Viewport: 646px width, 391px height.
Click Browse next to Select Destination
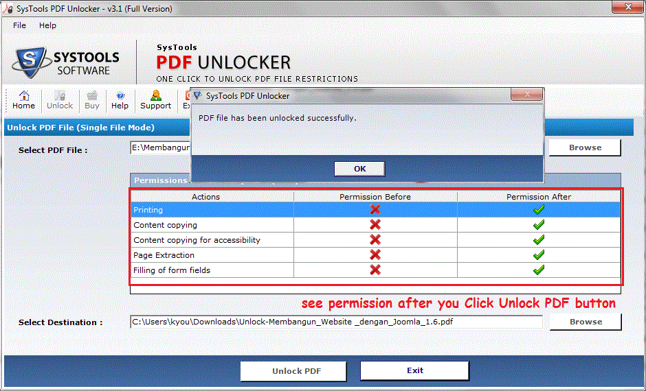coord(586,322)
